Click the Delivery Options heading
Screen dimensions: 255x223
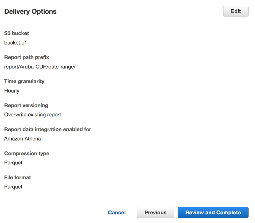30,11
